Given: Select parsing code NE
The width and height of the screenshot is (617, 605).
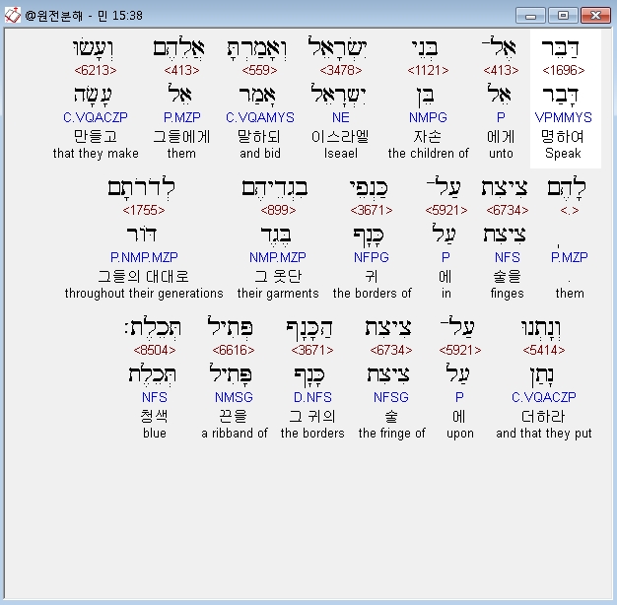Looking at the screenshot, I should pyautogui.click(x=341, y=117).
